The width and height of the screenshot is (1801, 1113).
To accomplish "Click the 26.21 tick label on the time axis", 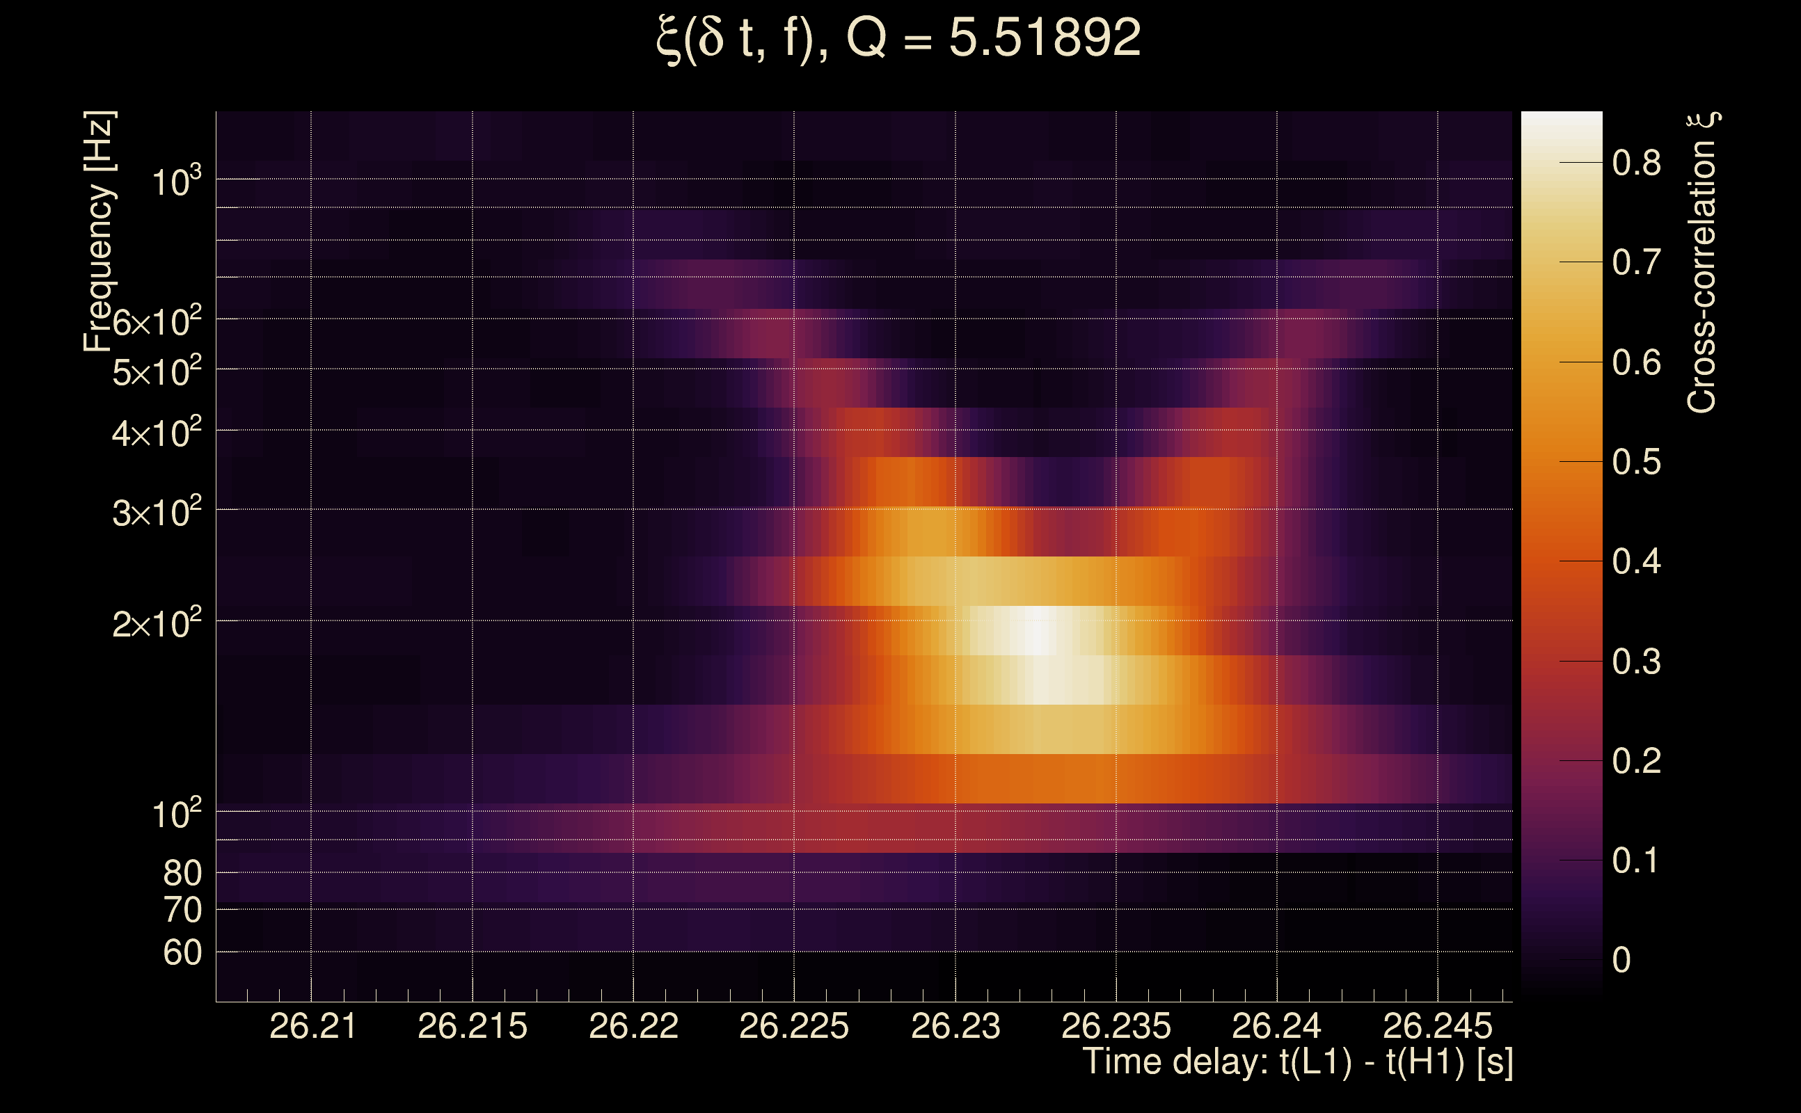I will click(x=313, y=1026).
